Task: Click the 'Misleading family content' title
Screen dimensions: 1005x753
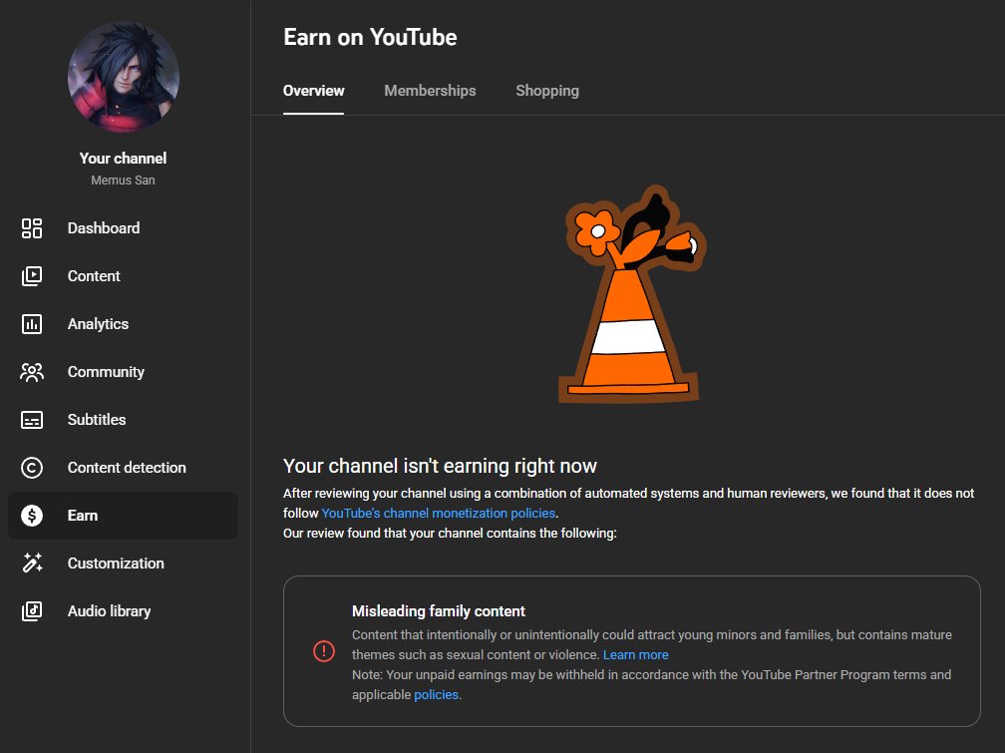Action: click(439, 611)
